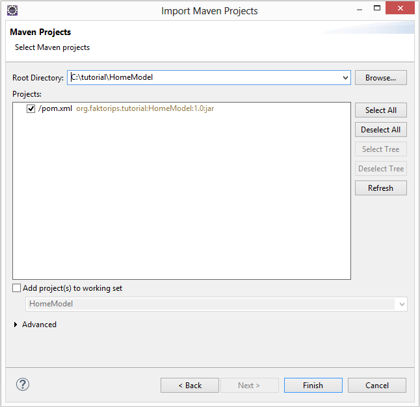Viewport: 420px width, 407px height.
Task: Select the org.faktorips.tutorial:HomeModel project entry
Action: click(144, 108)
